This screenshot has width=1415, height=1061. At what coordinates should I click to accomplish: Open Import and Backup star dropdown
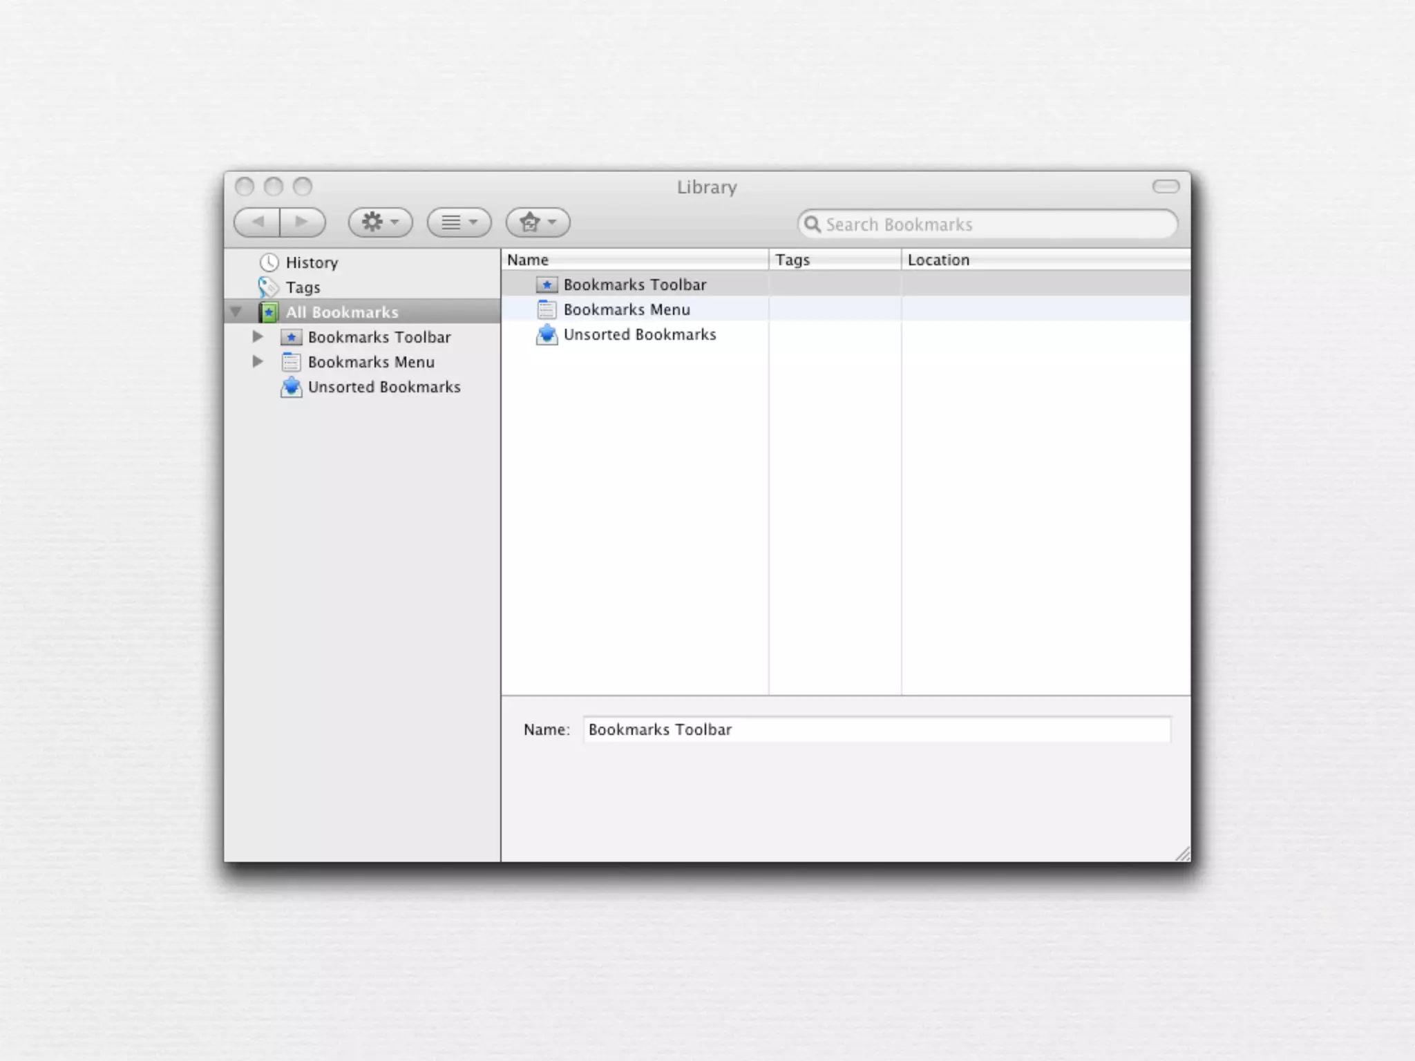click(538, 222)
